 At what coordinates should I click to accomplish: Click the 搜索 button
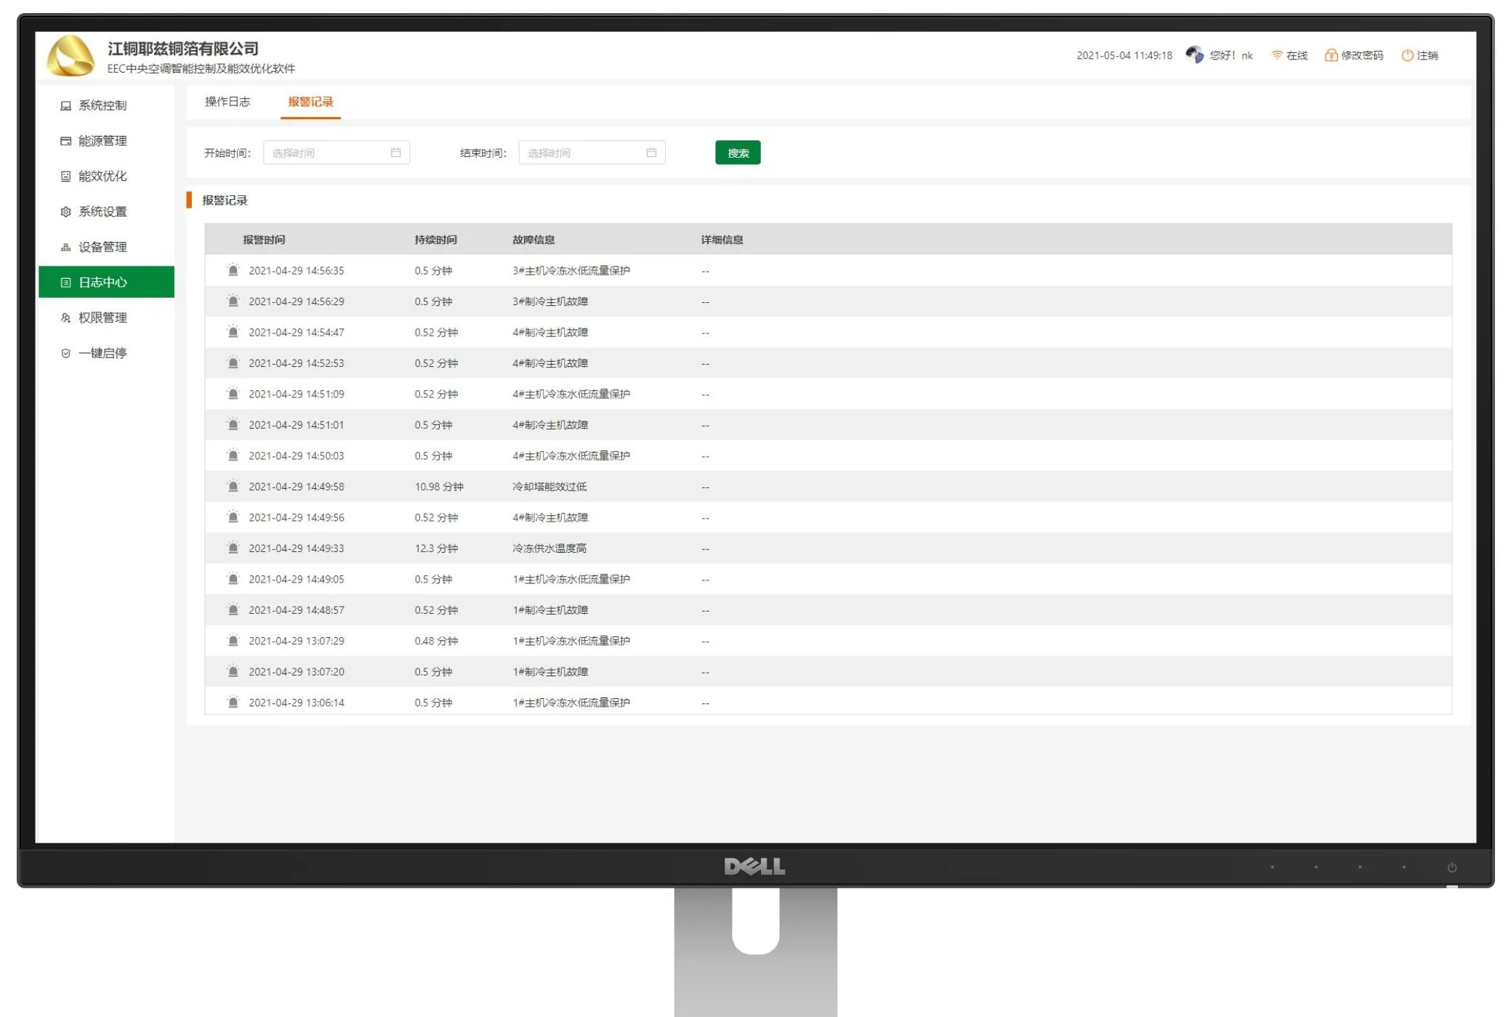(x=737, y=153)
